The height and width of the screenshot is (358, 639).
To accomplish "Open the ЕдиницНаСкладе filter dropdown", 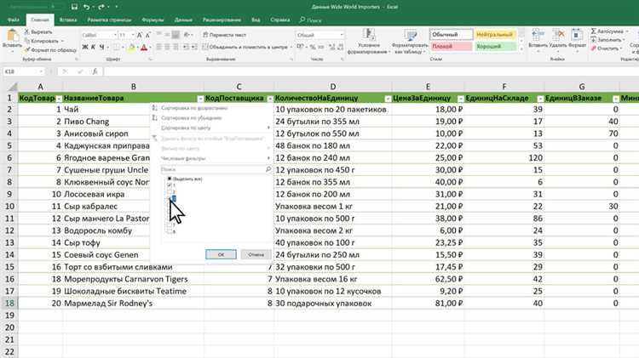I will click(540, 99).
